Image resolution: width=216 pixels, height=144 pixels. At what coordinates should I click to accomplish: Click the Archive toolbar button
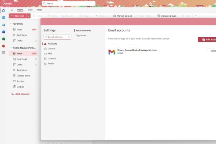click(x=53, y=16)
